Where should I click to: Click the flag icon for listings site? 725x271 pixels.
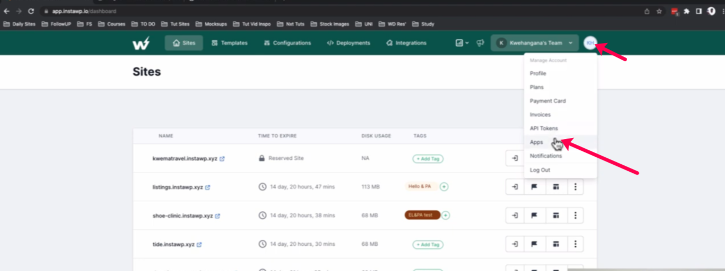[x=535, y=187]
